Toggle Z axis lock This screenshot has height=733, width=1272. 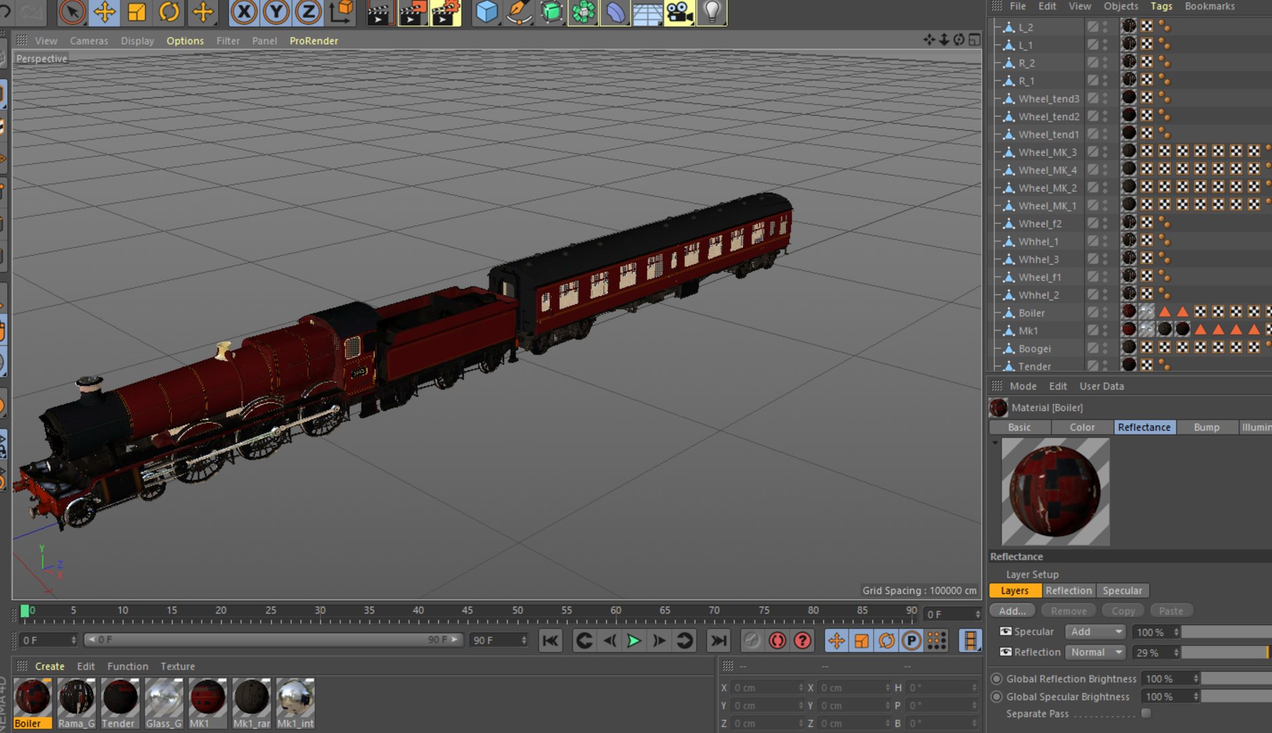[x=308, y=12]
